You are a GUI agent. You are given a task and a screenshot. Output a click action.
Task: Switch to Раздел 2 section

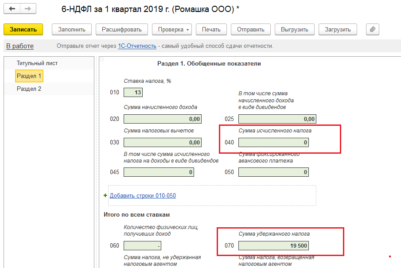point(29,89)
